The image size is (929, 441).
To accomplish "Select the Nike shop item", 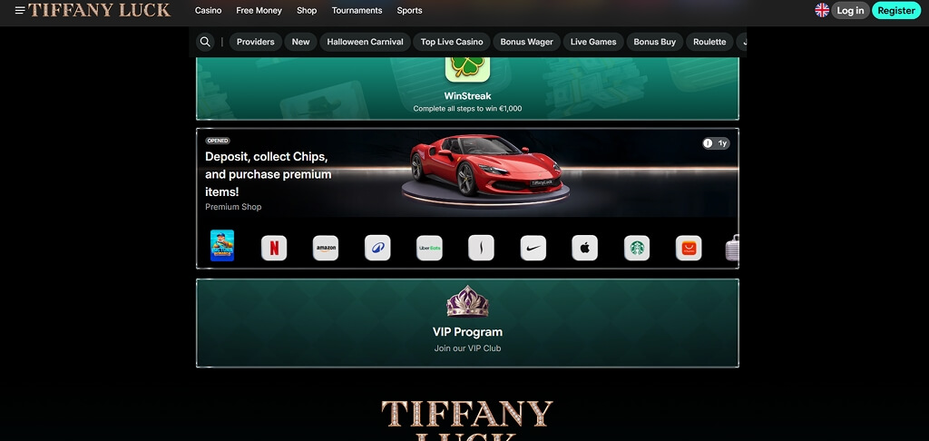I will point(533,248).
